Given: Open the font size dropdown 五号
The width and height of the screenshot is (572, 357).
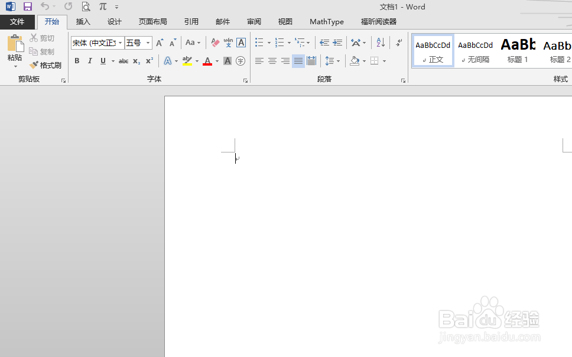Looking at the screenshot, I should (148, 43).
